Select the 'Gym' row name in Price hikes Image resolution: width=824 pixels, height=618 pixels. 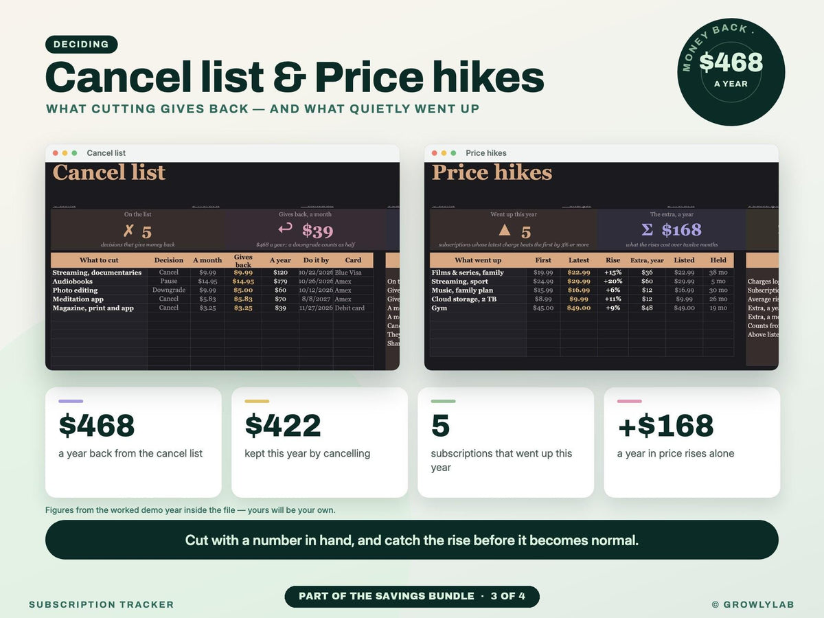439,308
